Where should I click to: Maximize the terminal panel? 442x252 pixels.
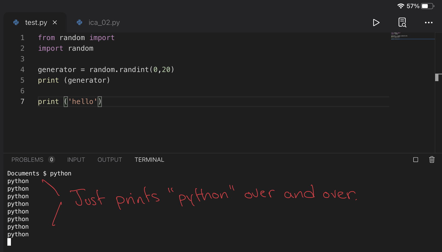(415, 160)
